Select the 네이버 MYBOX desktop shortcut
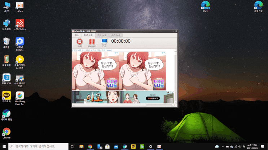Screen dimensions: 268x150 [19, 44]
